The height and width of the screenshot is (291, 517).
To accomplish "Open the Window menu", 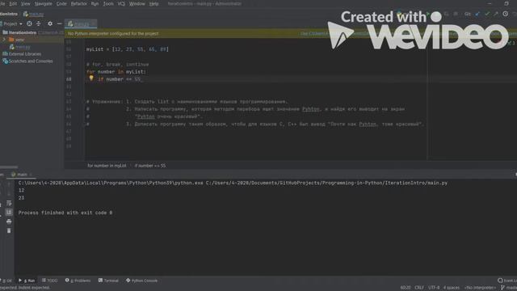I will click(x=137, y=3).
